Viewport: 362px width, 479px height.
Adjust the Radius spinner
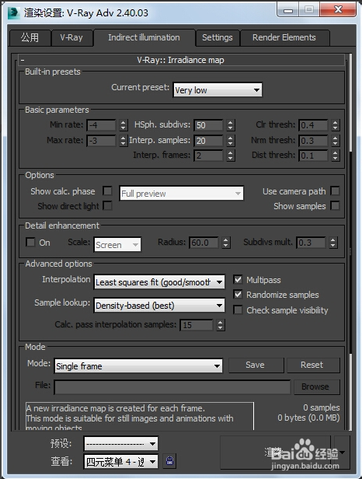[x=226, y=243]
